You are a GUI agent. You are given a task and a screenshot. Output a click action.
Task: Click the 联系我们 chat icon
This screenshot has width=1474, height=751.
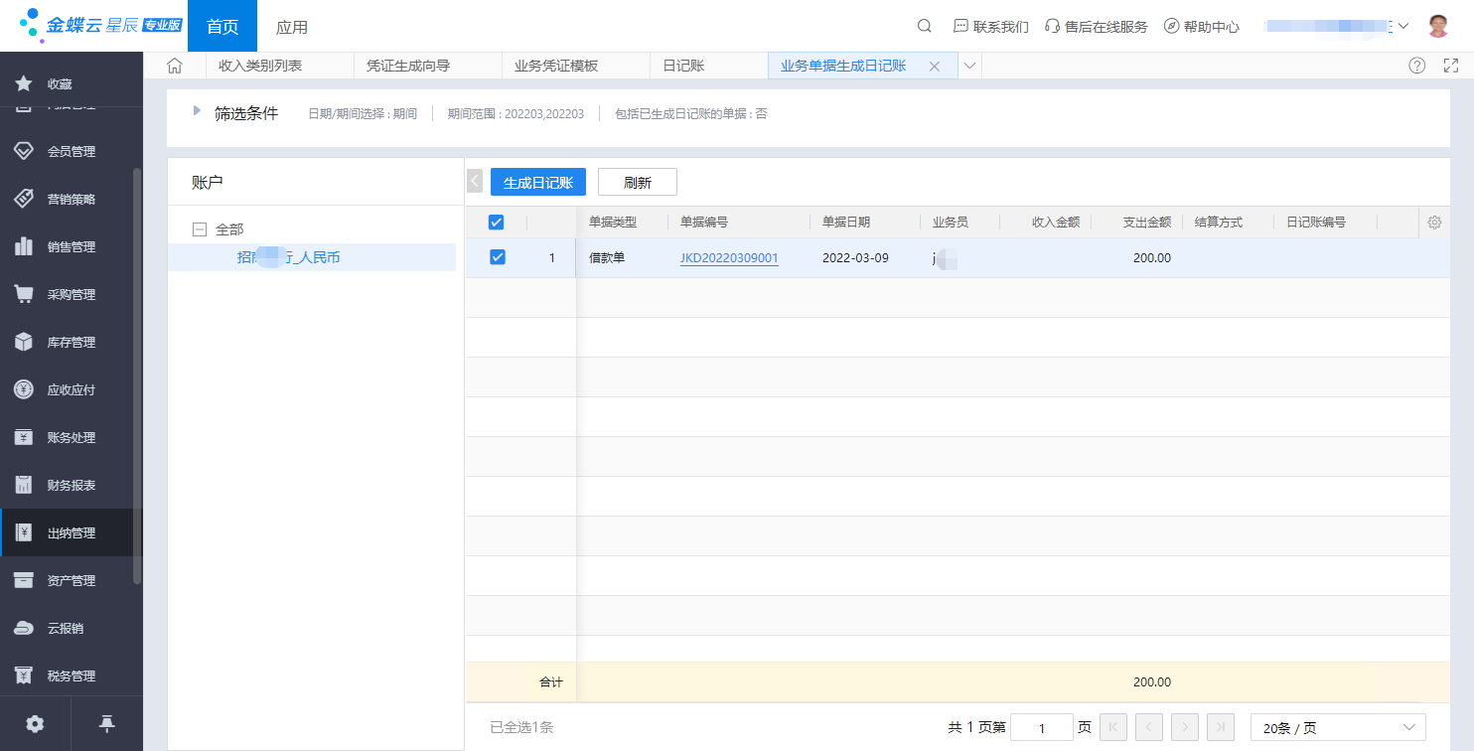pos(960,26)
